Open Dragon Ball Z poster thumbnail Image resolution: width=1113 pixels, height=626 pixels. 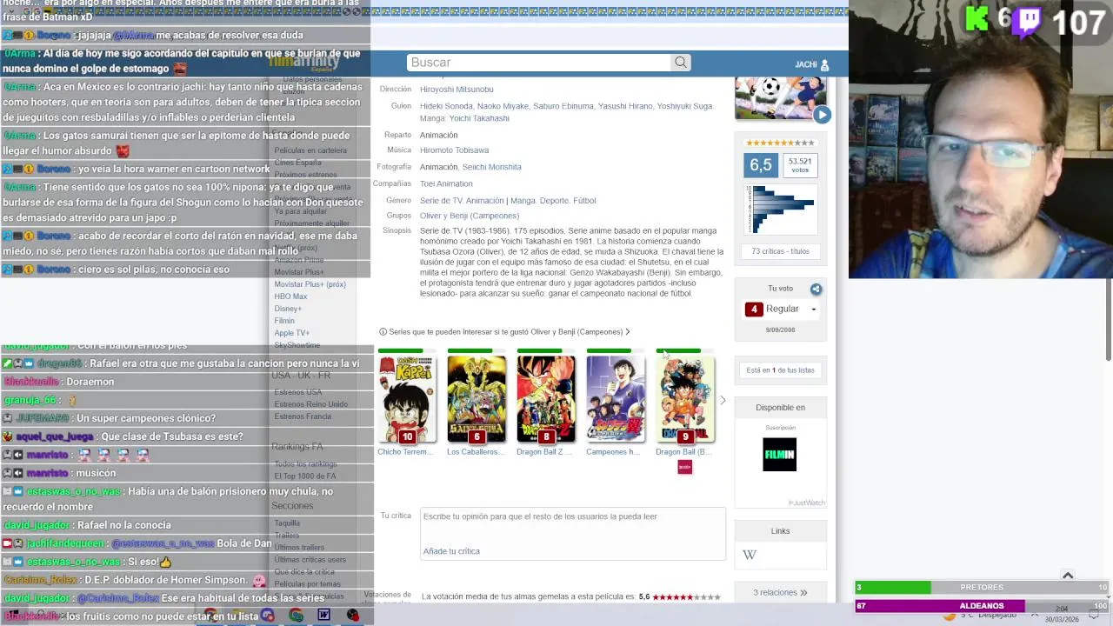tap(545, 398)
